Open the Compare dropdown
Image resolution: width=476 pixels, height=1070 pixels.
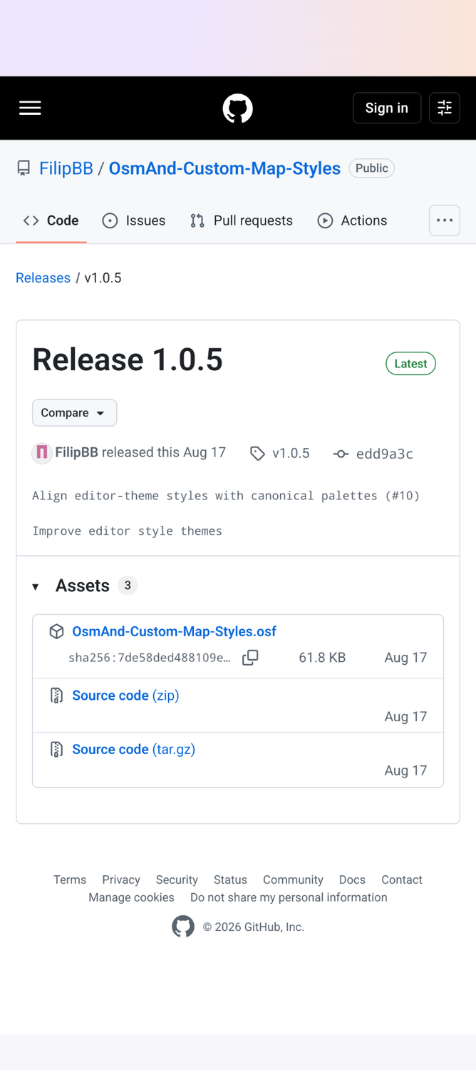[x=74, y=413]
